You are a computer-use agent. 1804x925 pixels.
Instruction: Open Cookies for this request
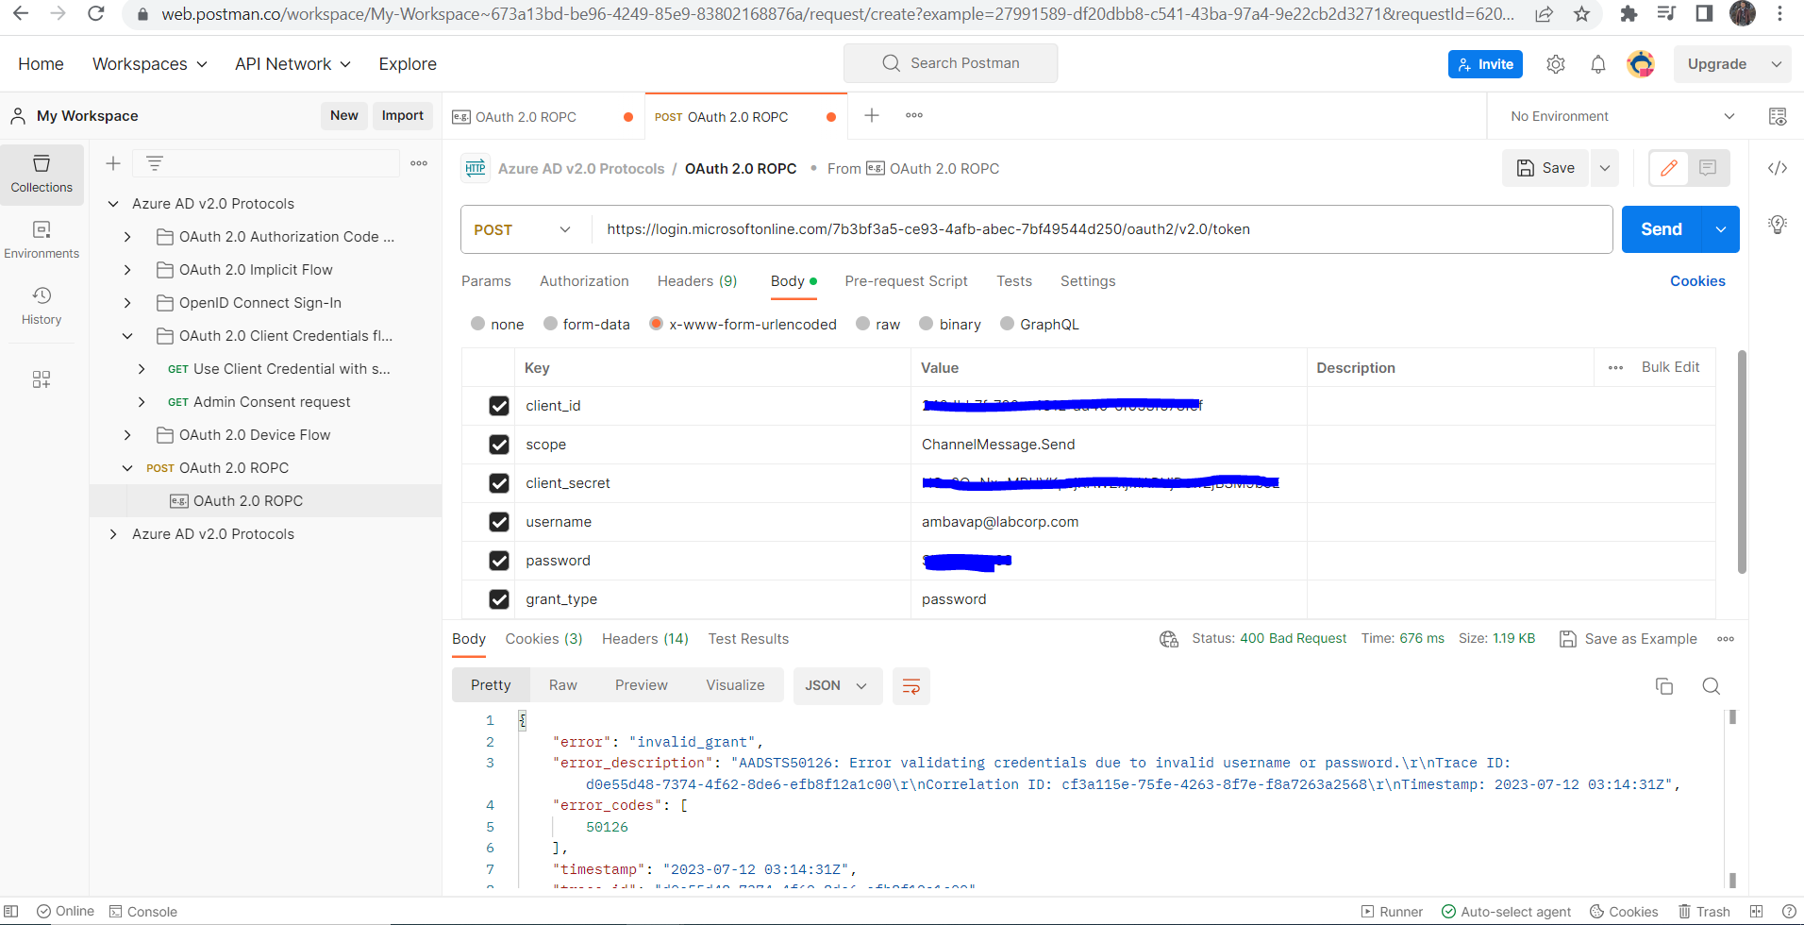[1696, 280]
